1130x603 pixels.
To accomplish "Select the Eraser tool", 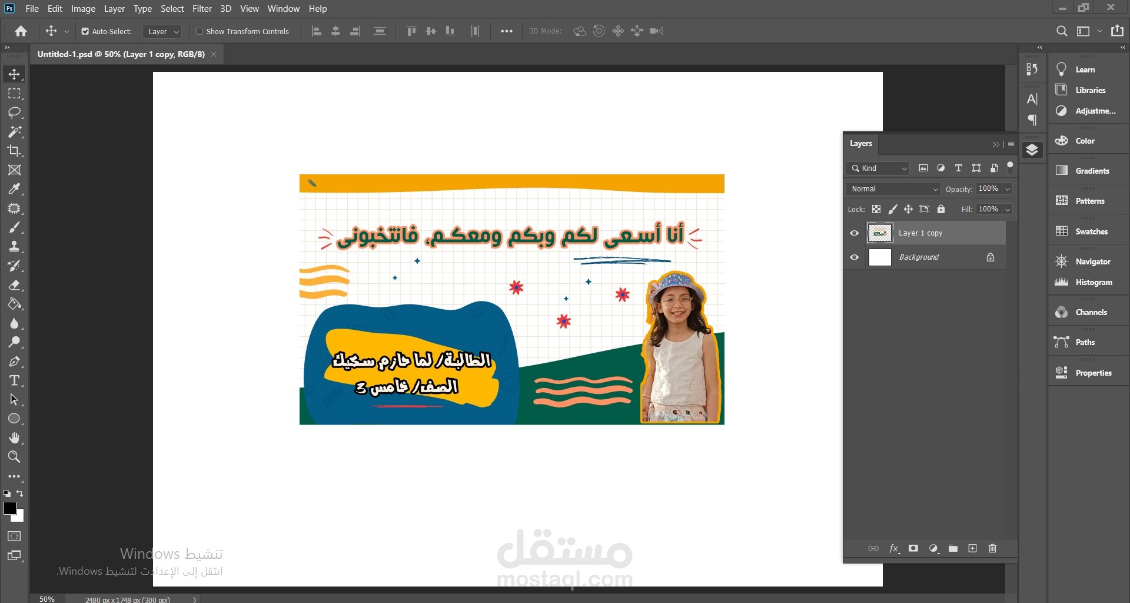I will tap(14, 285).
